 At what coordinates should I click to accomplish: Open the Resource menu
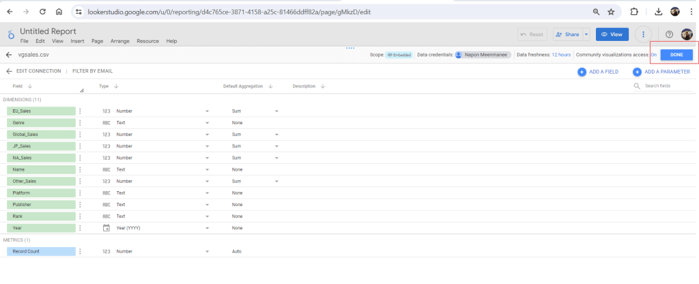[147, 41]
